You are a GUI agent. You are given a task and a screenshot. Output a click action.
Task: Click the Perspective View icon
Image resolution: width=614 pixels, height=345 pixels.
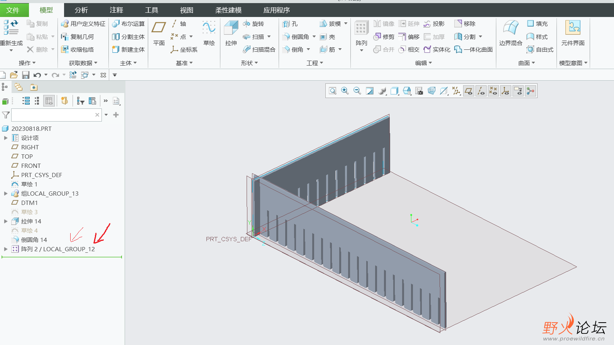431,91
